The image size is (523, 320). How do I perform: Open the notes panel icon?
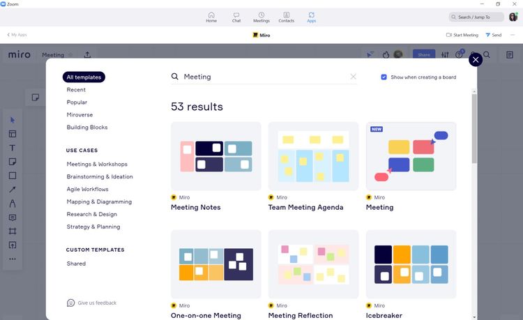(509, 54)
